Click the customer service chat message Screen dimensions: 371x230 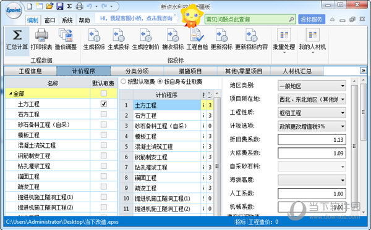(136, 18)
